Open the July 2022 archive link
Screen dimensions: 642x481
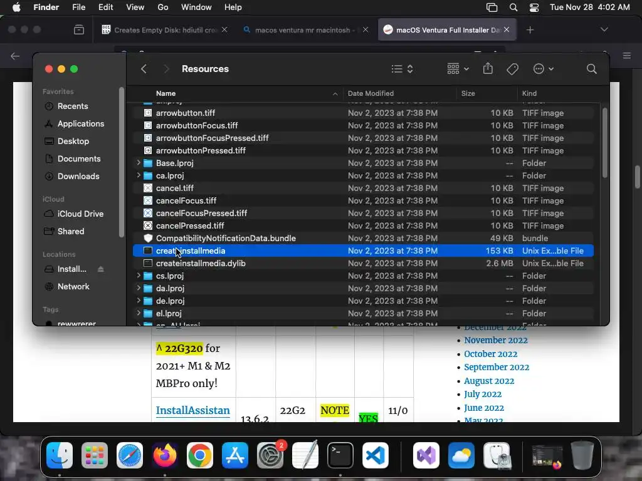[483, 395]
